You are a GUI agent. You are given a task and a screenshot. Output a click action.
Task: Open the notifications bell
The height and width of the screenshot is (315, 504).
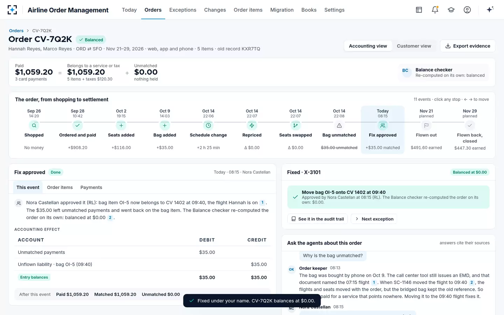pyautogui.click(x=435, y=10)
